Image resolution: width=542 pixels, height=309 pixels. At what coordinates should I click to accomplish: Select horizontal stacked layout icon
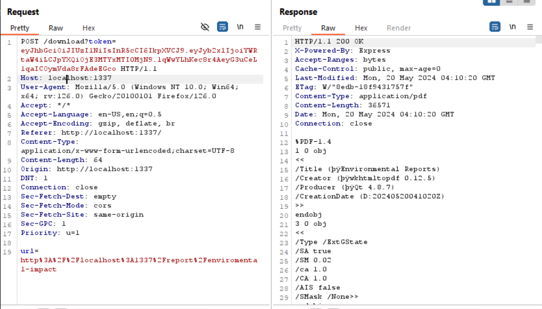tap(509, 2)
